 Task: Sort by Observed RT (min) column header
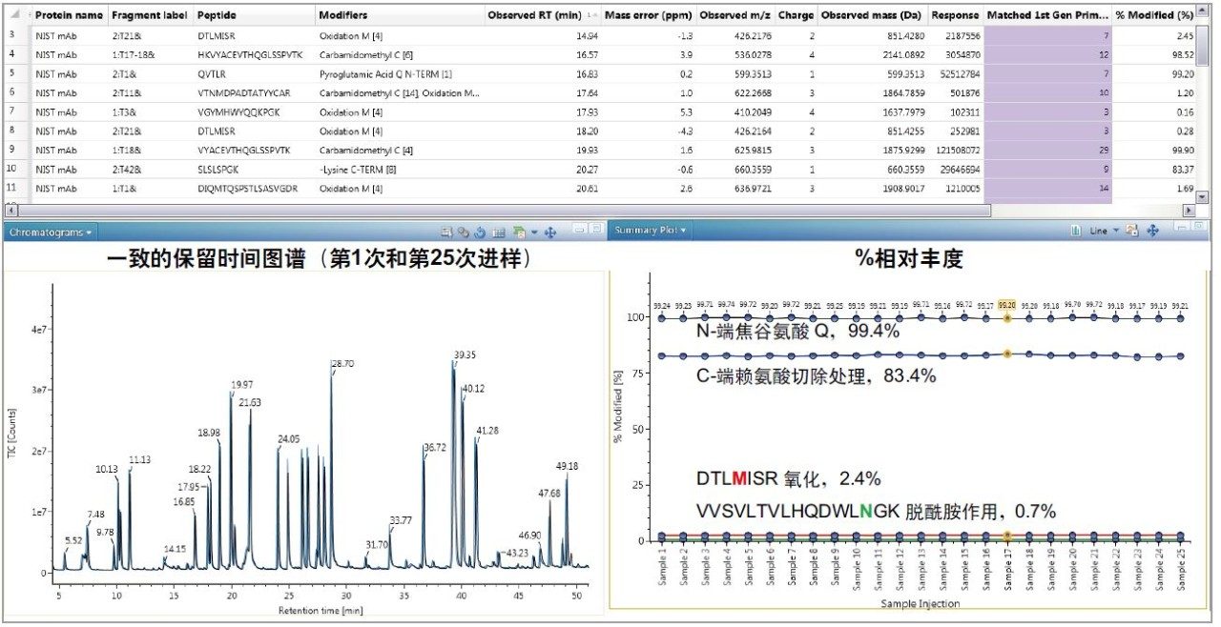(543, 15)
